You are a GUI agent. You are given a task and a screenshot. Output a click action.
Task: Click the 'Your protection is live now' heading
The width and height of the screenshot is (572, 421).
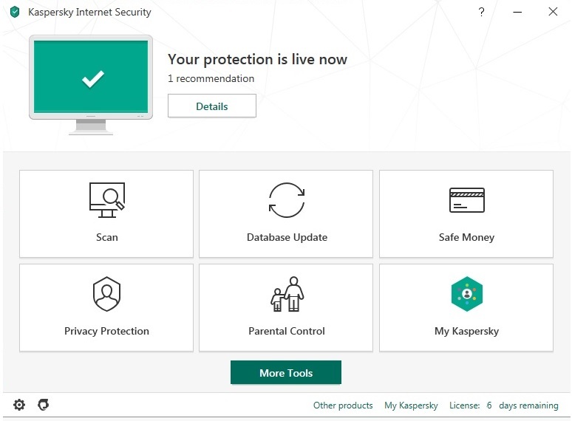tap(257, 59)
